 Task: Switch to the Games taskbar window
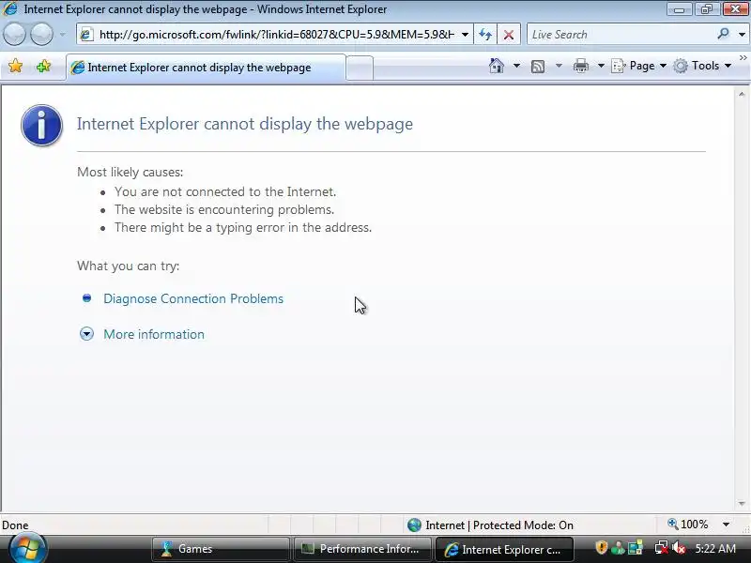[221, 549]
